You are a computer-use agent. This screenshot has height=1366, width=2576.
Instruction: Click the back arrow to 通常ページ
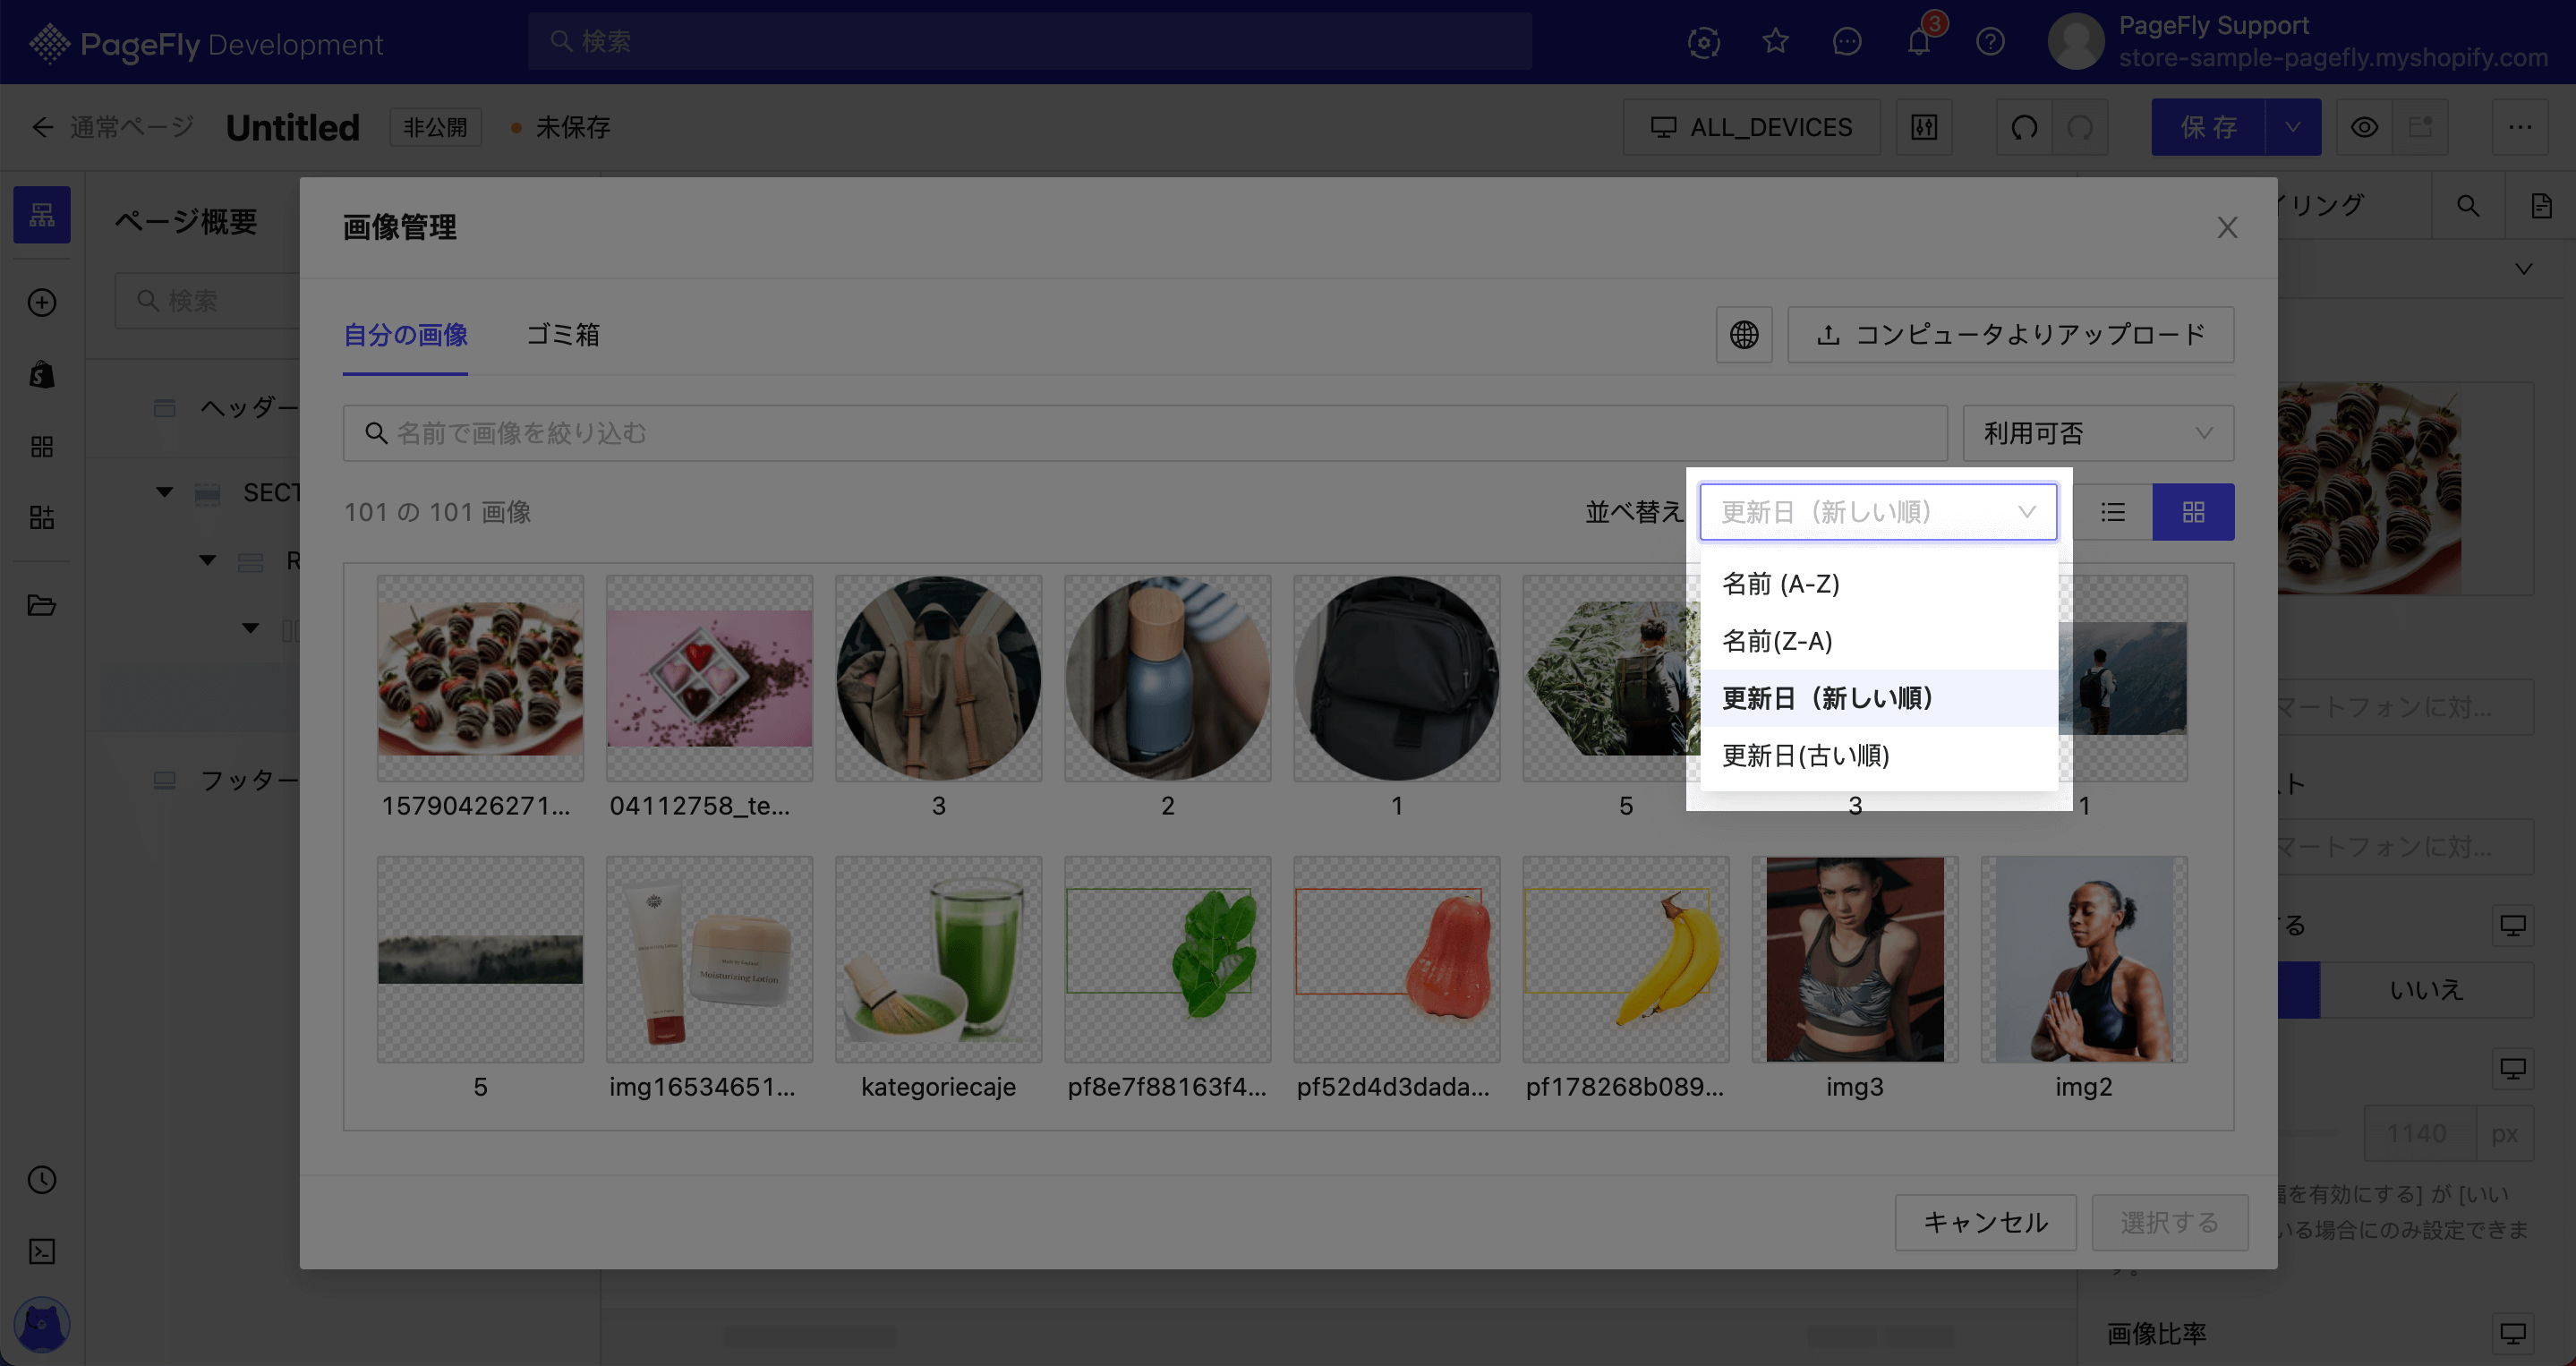coord(42,127)
